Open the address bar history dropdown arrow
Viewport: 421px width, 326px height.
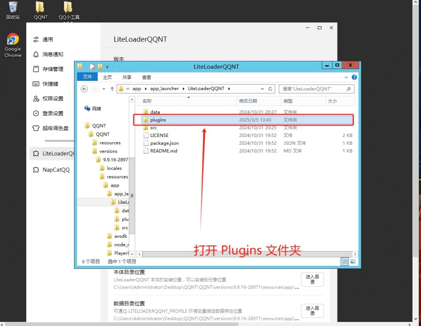(262, 89)
